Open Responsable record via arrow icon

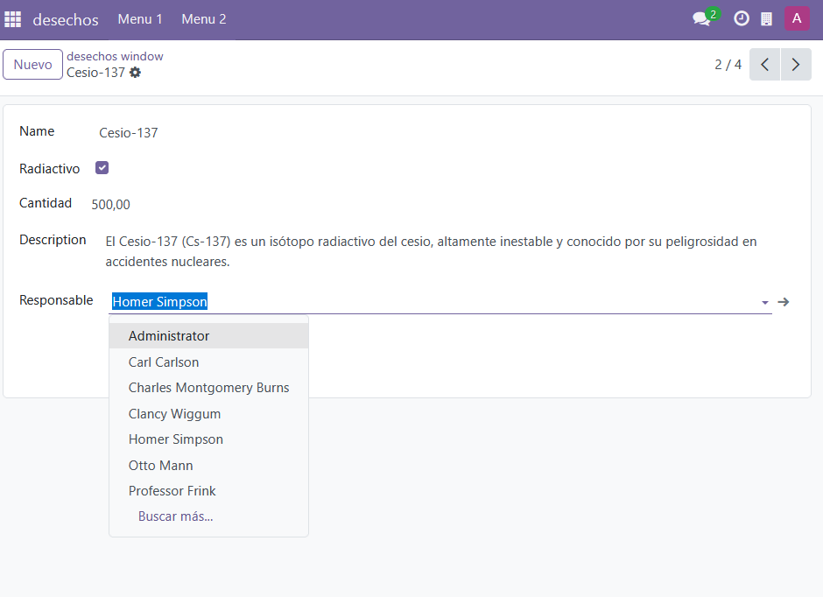784,302
